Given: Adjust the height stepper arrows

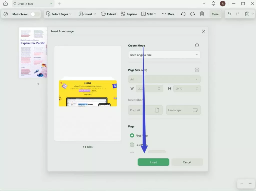Looking at the screenshot, I should coord(196,89).
